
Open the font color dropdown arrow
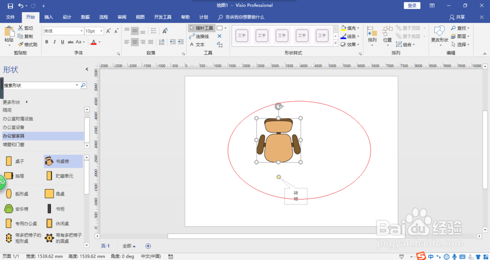tap(99, 42)
